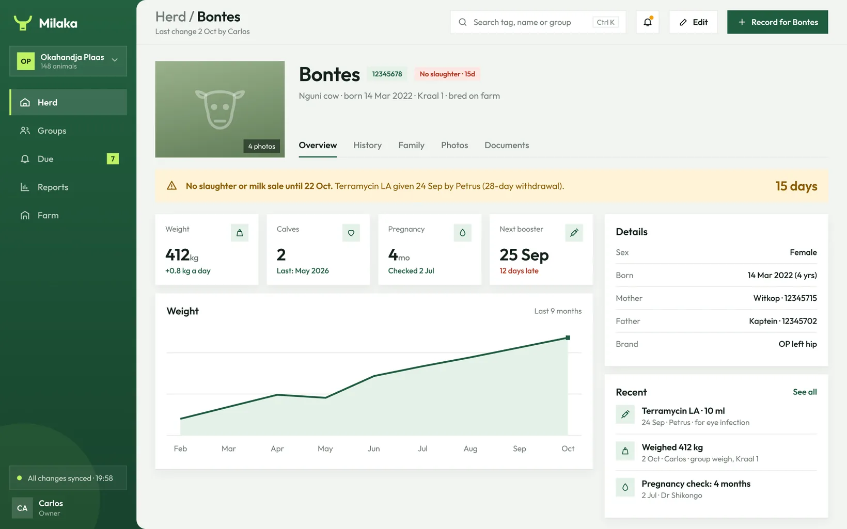847x529 pixels.
Task: Switch to the Overview tab
Action: tap(318, 145)
